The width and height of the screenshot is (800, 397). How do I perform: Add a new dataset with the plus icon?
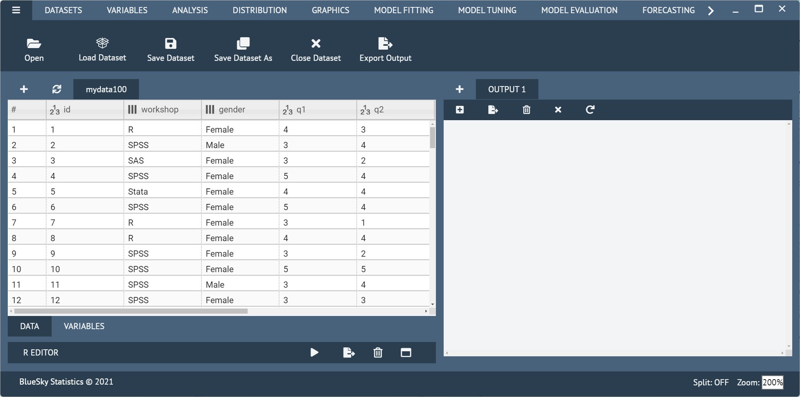pos(24,89)
